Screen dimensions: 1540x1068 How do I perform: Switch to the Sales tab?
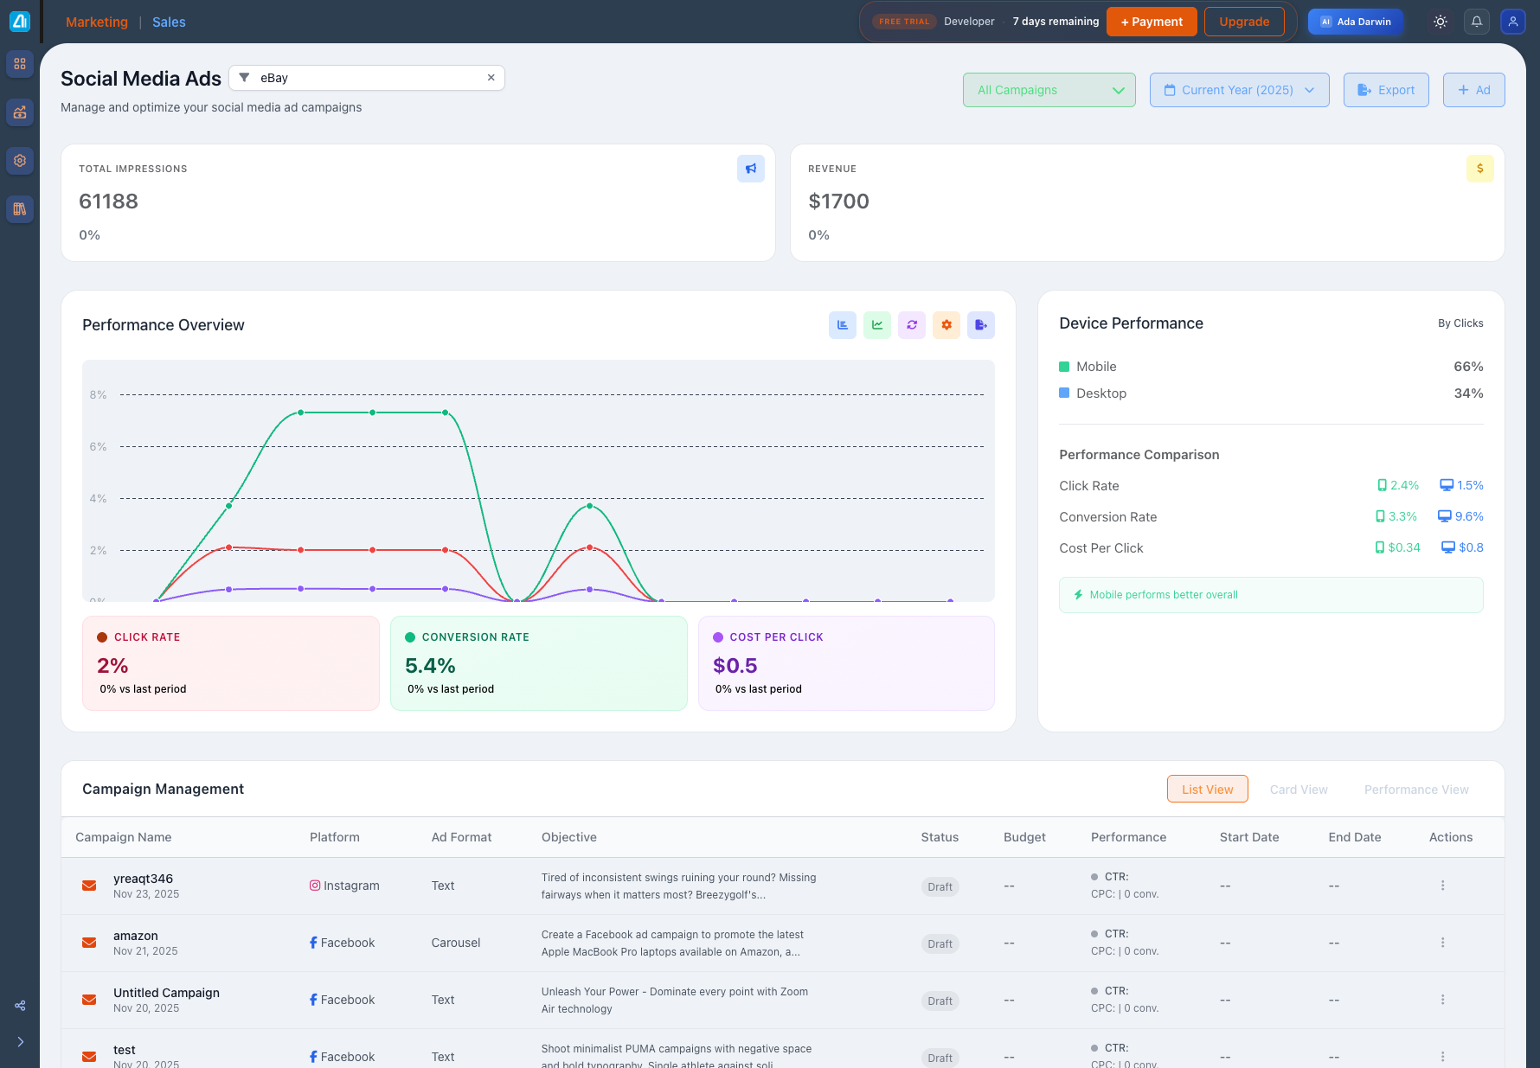168,22
